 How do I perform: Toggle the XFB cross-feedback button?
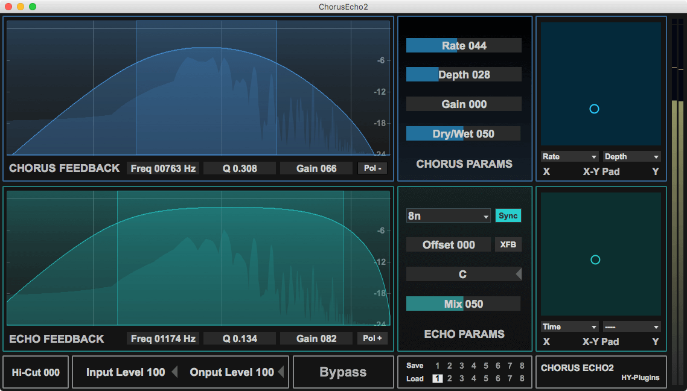pos(508,244)
